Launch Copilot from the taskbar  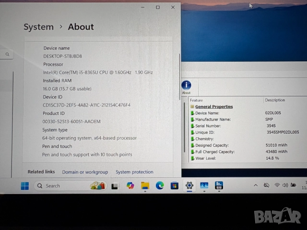tap(130, 185)
